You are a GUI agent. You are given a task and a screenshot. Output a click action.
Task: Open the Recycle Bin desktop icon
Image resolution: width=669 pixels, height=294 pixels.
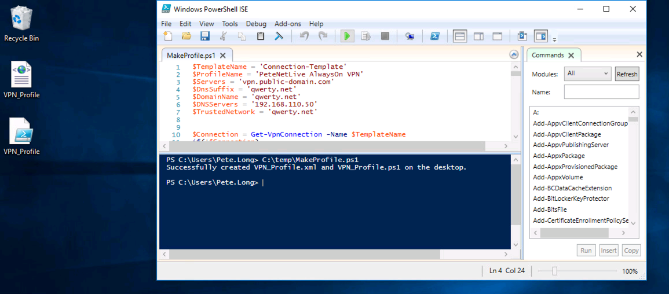(21, 24)
